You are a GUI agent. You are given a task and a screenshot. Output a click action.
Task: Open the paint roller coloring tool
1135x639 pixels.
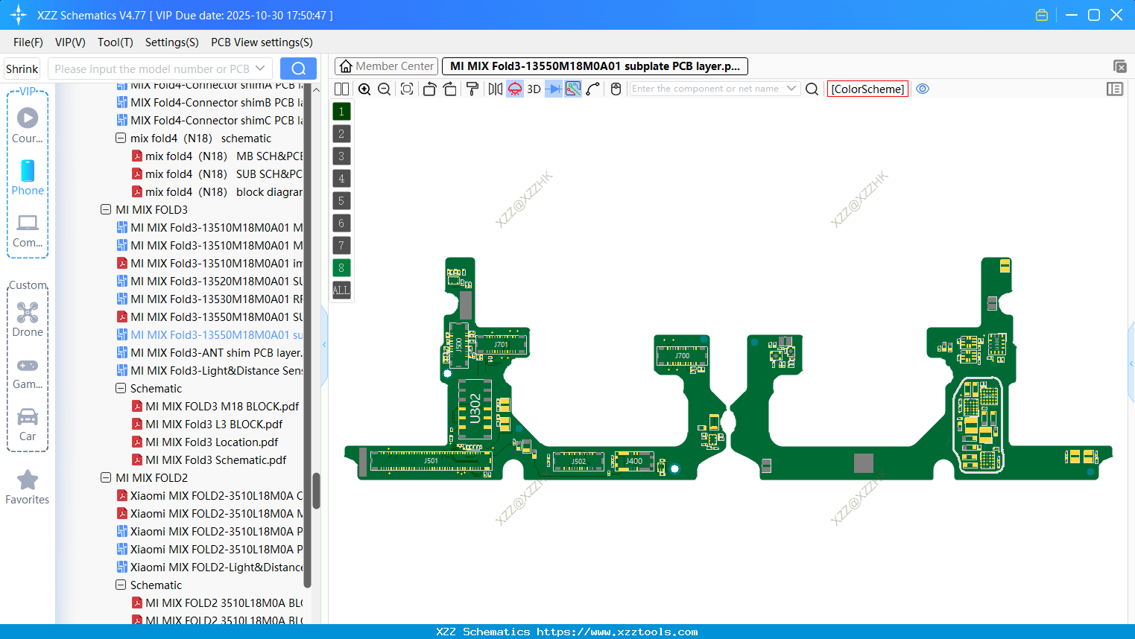(x=472, y=89)
